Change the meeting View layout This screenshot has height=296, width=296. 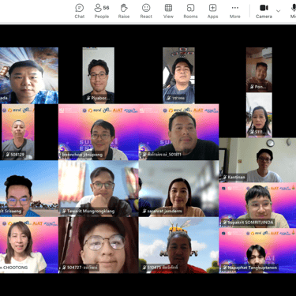point(168,11)
